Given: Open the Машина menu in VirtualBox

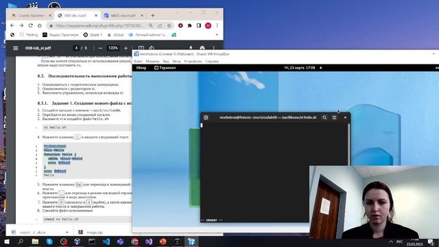Looking at the screenshot, I should tap(152, 61).
